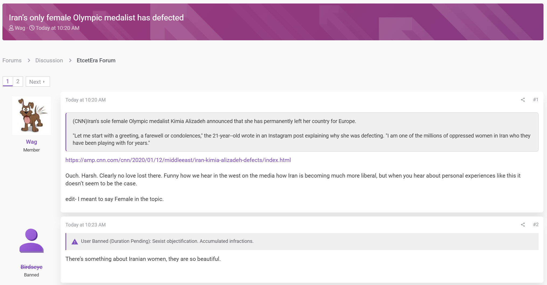Click the 'There's something about Iranian women' text
This screenshot has height=285, width=547.
pos(143,259)
